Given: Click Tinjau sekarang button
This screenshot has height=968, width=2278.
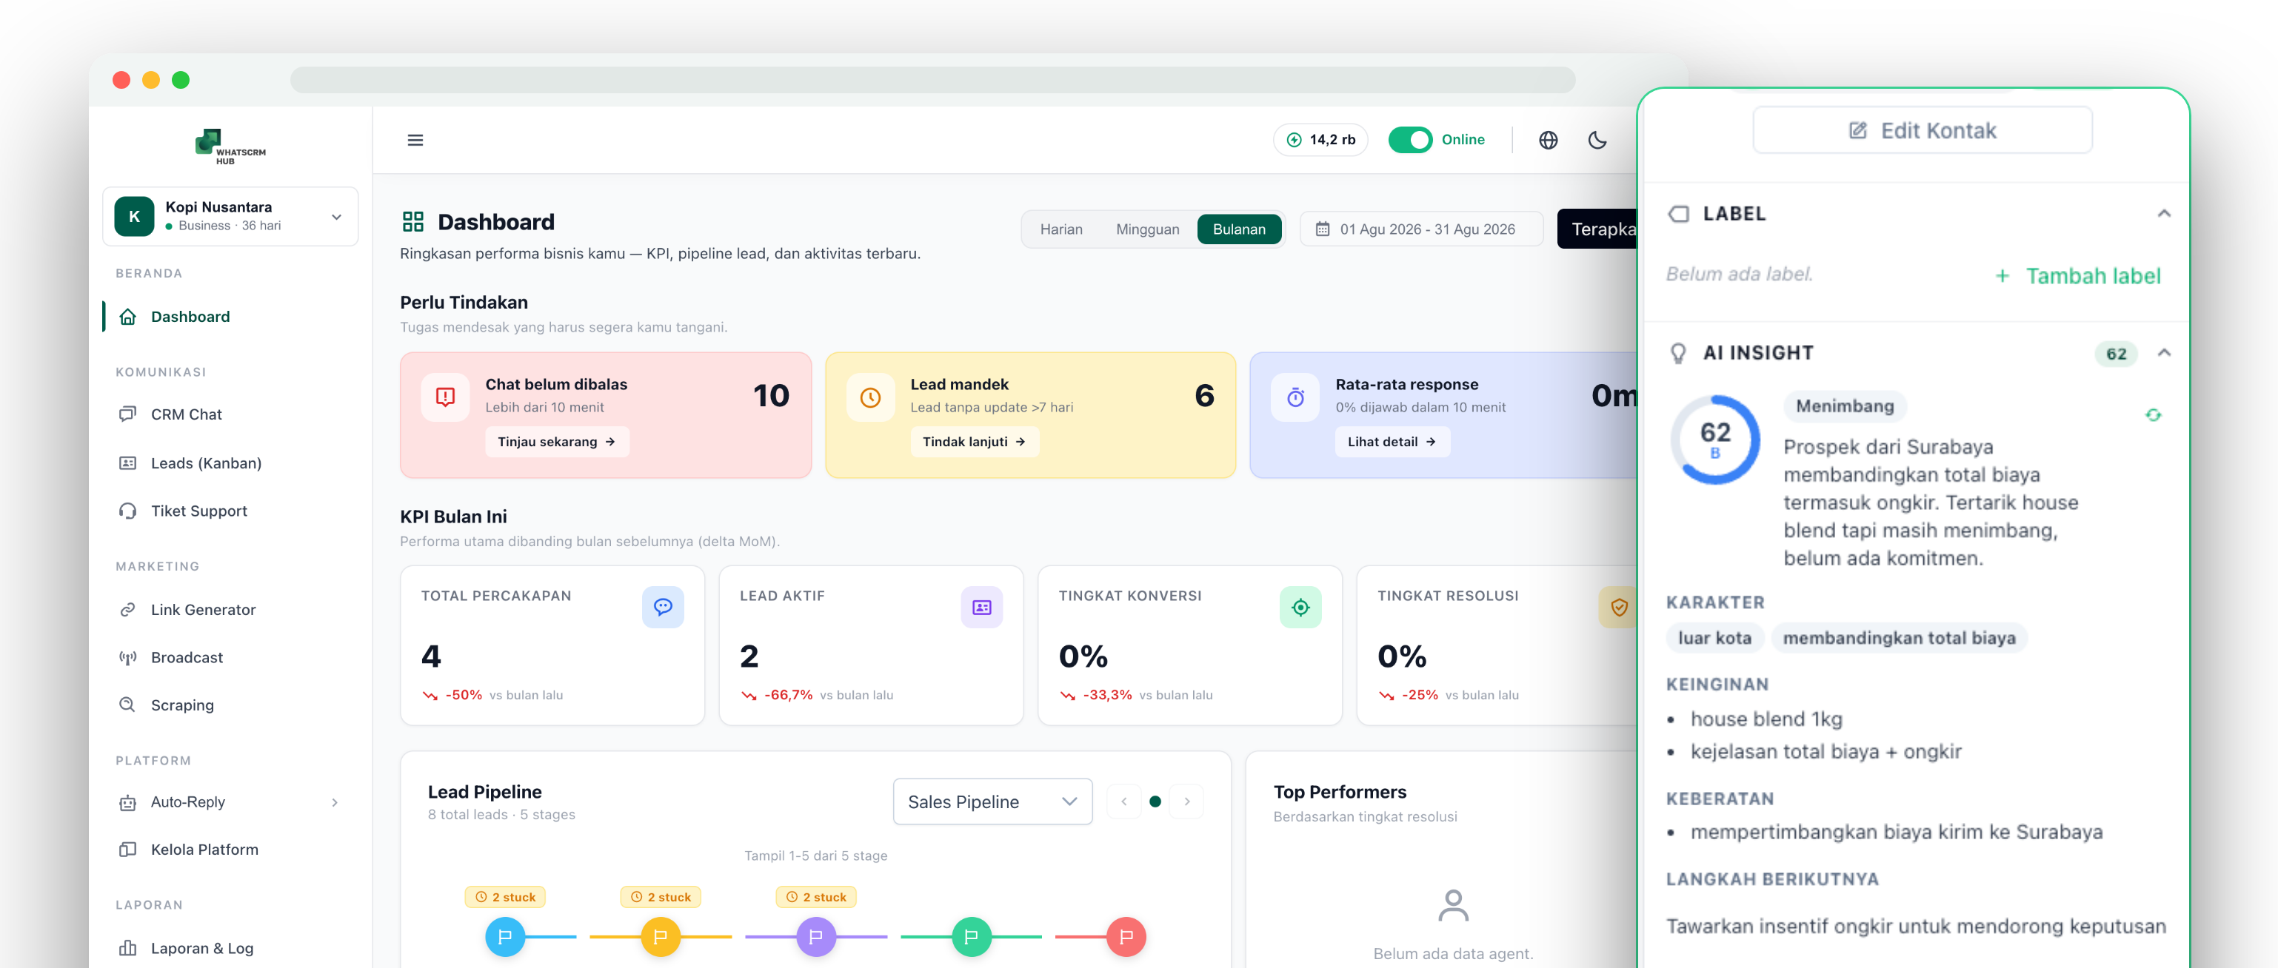Looking at the screenshot, I should click(x=556, y=441).
